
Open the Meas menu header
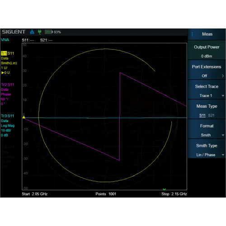click(x=207, y=34)
